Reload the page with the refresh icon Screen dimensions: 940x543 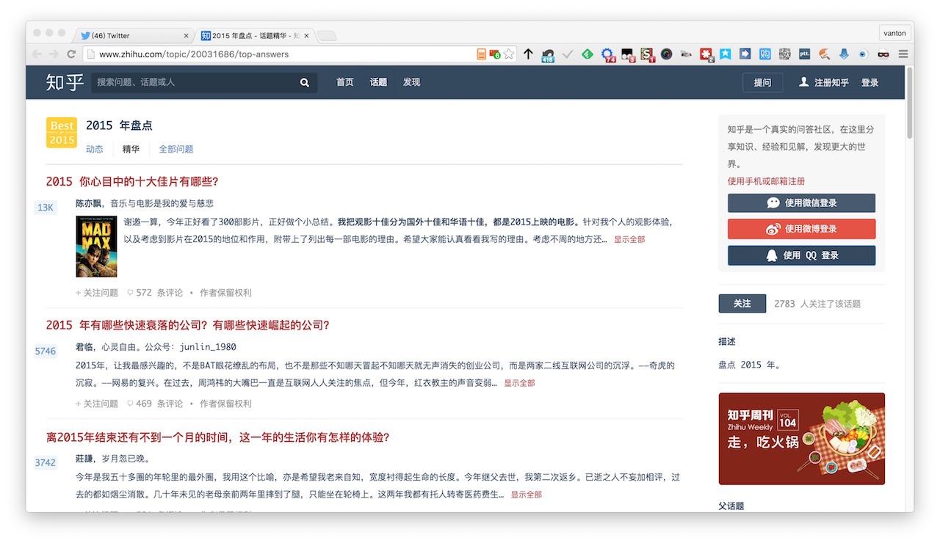(70, 54)
